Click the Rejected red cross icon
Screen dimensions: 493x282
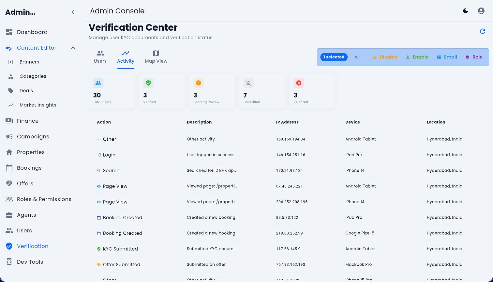click(x=298, y=83)
